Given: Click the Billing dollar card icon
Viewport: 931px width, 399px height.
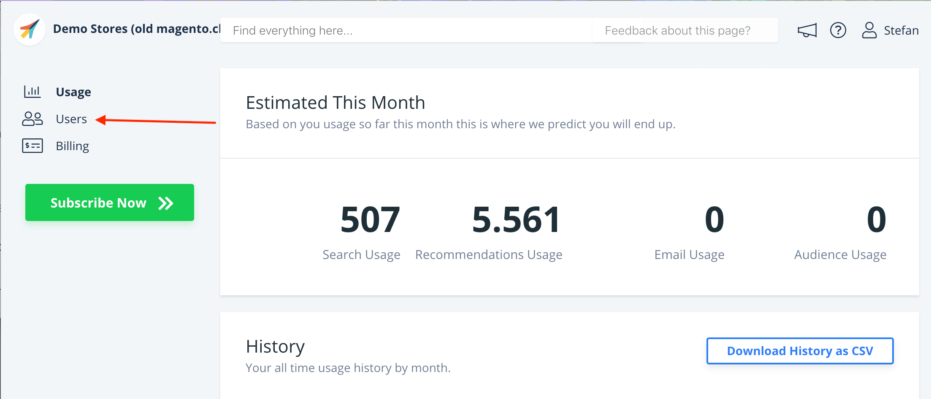Looking at the screenshot, I should 32,146.
